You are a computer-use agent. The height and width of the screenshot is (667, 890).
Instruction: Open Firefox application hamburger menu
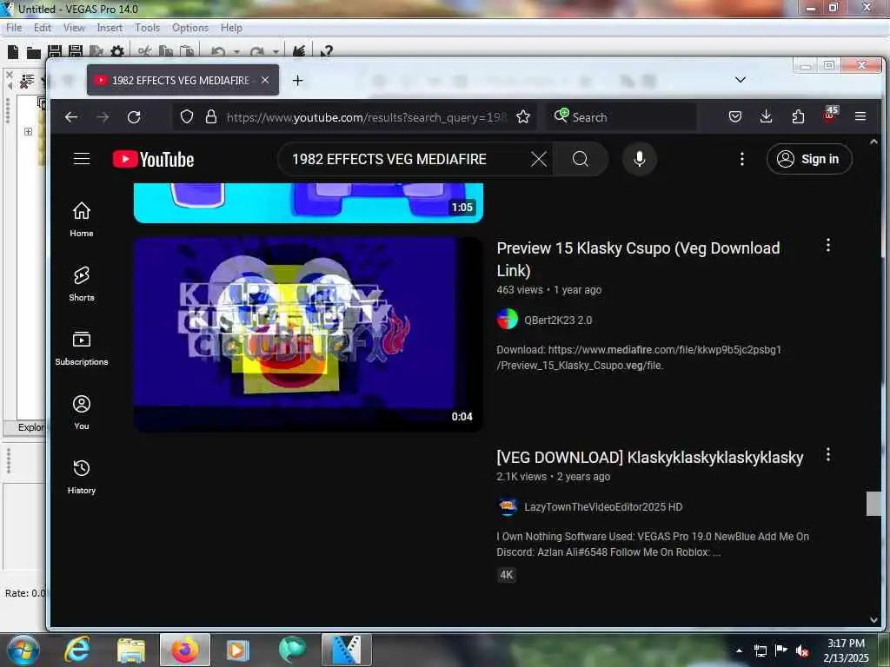coord(860,116)
